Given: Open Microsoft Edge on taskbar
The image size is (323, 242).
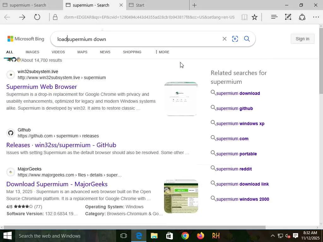Looking at the screenshot, I should click(x=139, y=236).
